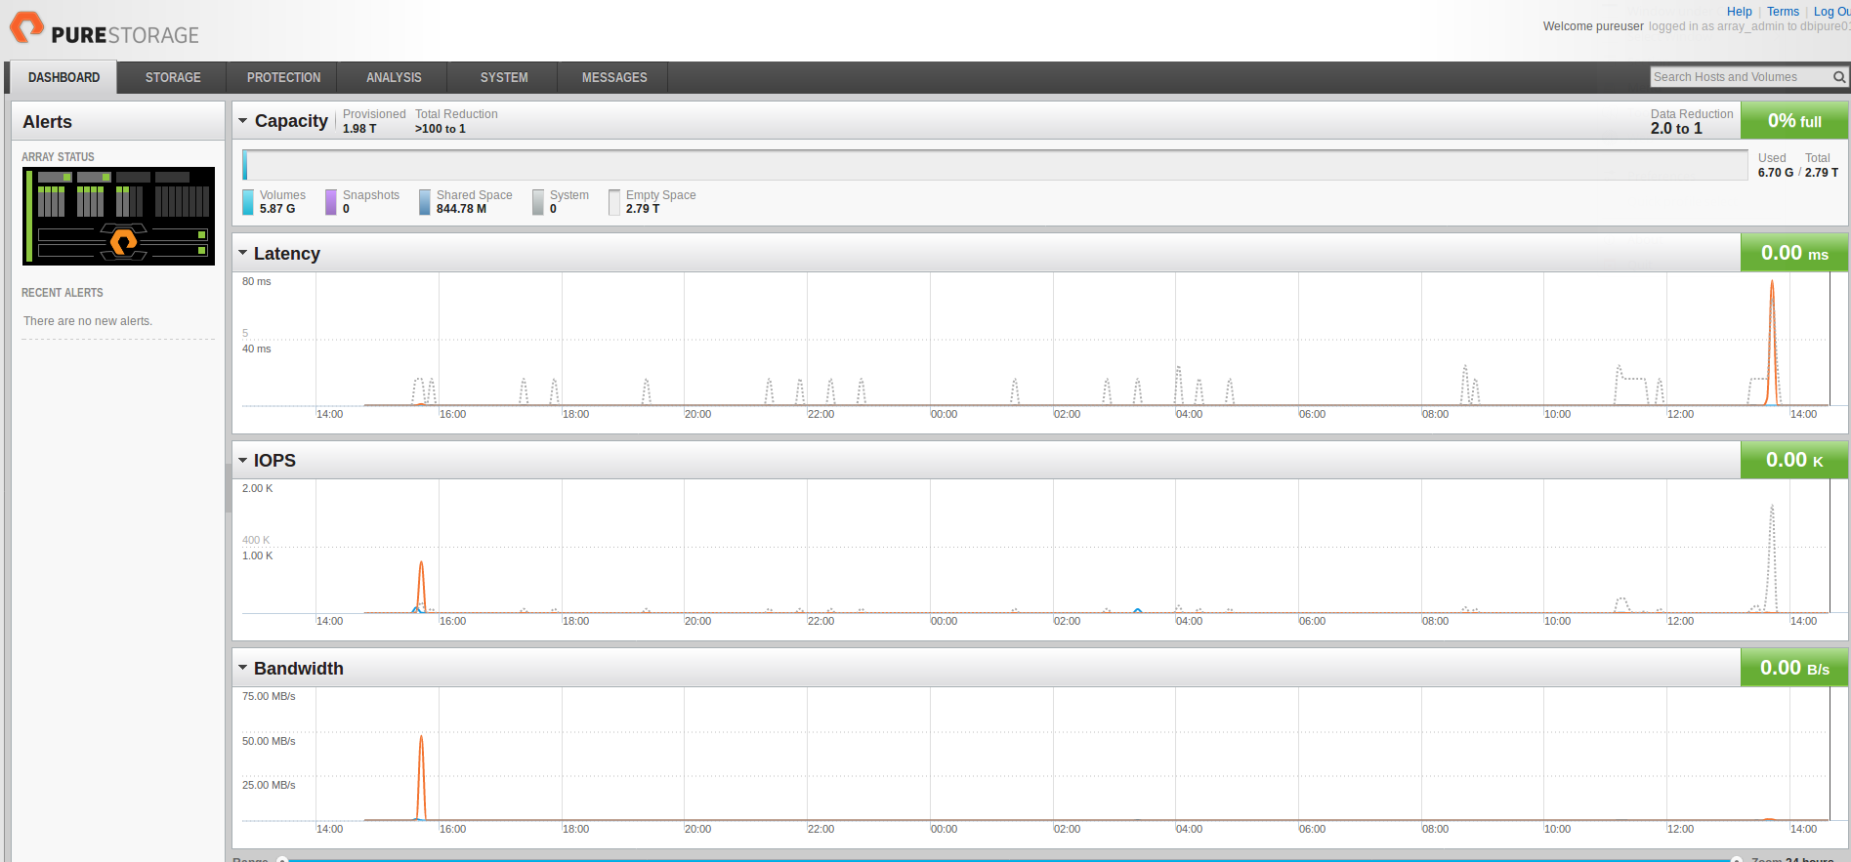This screenshot has height=862, width=1851.
Task: Click the array status hardware image
Action: (x=118, y=216)
